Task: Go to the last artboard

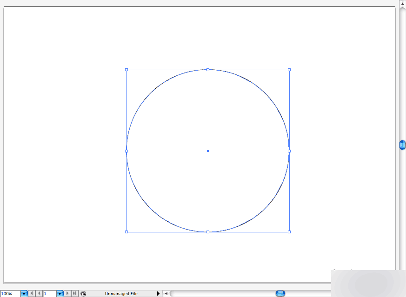Action: pos(74,293)
